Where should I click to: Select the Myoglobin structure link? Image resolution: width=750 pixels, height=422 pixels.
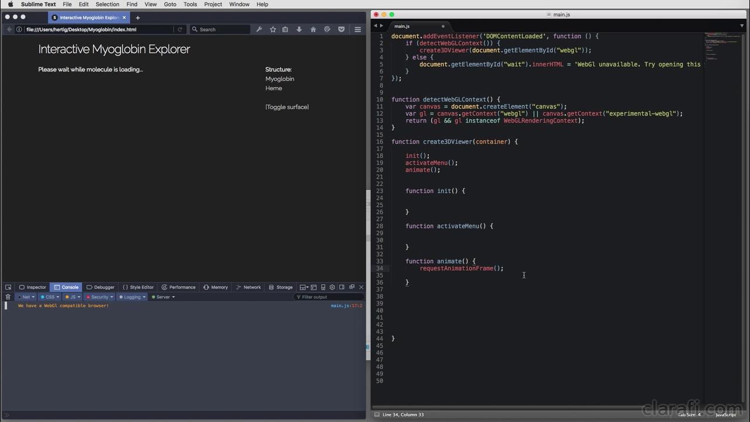(x=279, y=79)
